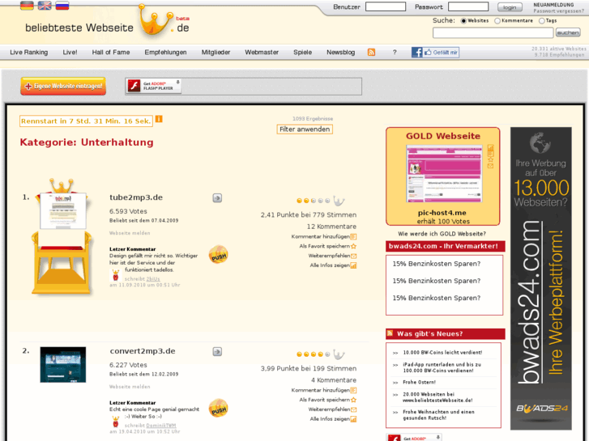Click the crown vote icon for tube2mp3.de
Screen dimensions: 589x441
(339, 201)
